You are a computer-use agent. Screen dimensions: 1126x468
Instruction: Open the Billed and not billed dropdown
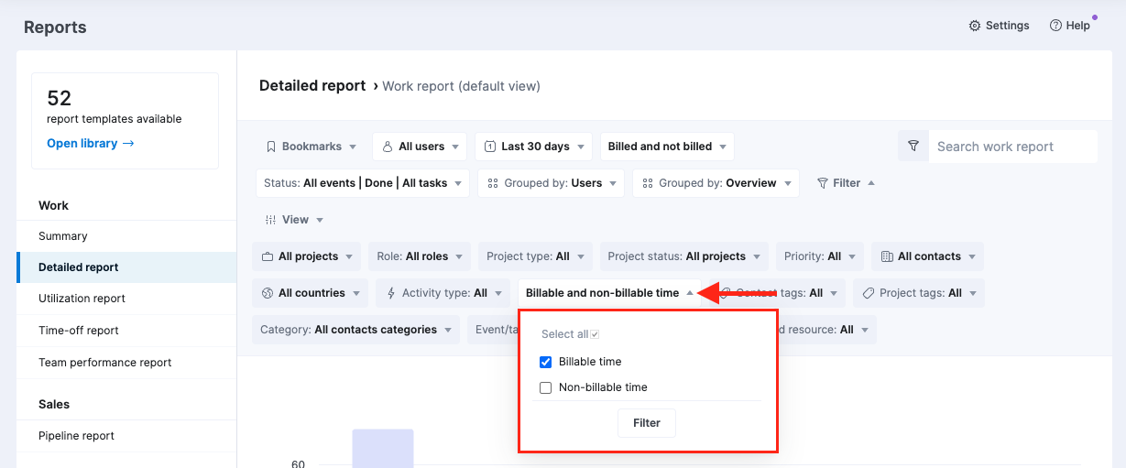(667, 147)
